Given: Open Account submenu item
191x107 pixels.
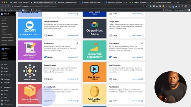Looking at the screenshot, I should click(x=4, y=56).
